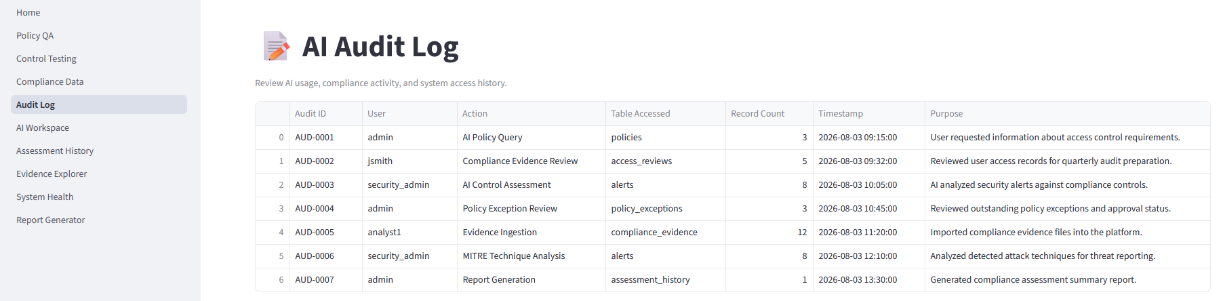Select cell AUD-0003

[x=326, y=185]
